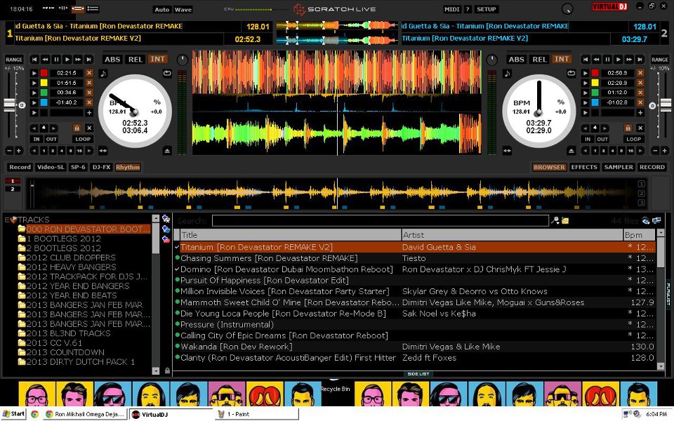Select the yellow cue color on left deck

tap(44, 83)
